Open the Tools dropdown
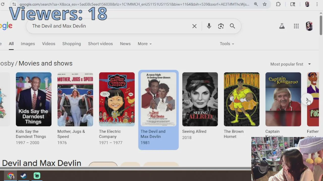The image size is (323, 181). pos(227,44)
